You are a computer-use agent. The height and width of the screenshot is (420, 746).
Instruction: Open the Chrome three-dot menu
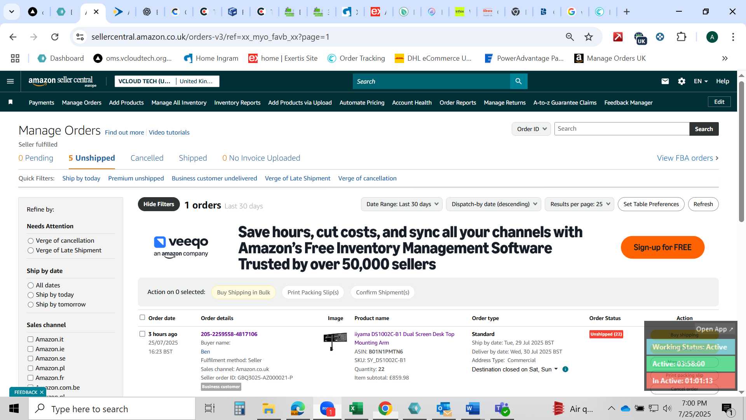[733, 37]
